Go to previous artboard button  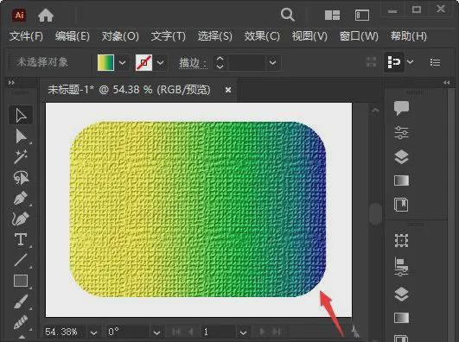pos(191,332)
